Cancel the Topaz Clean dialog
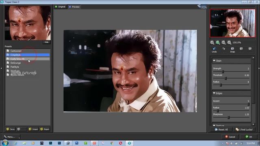This screenshot has width=260, height=146. click(230, 137)
